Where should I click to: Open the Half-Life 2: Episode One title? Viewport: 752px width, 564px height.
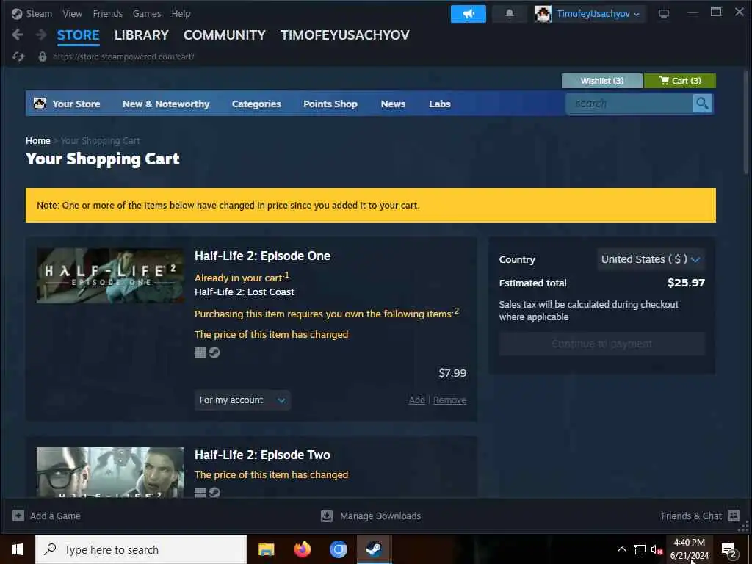[262, 256]
